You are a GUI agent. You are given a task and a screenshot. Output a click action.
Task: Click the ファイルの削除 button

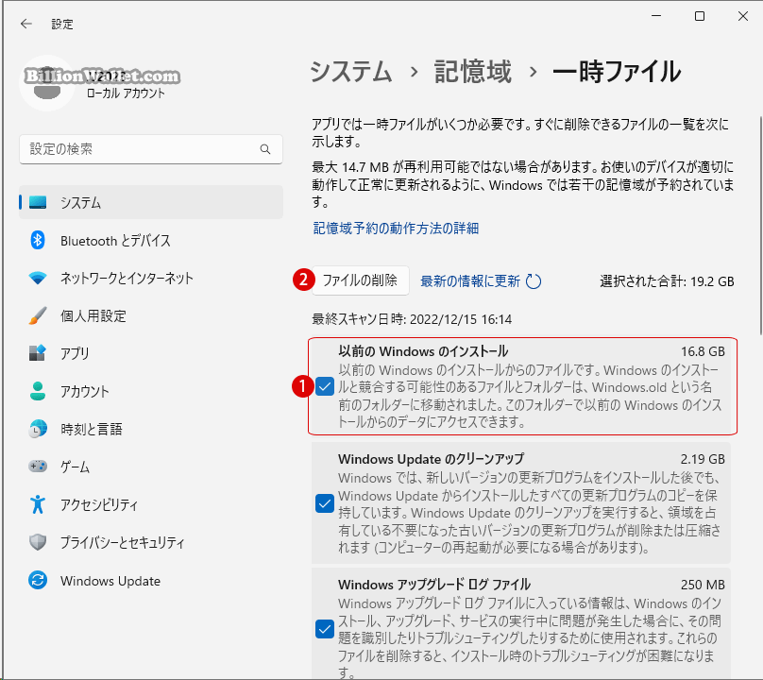(x=360, y=280)
